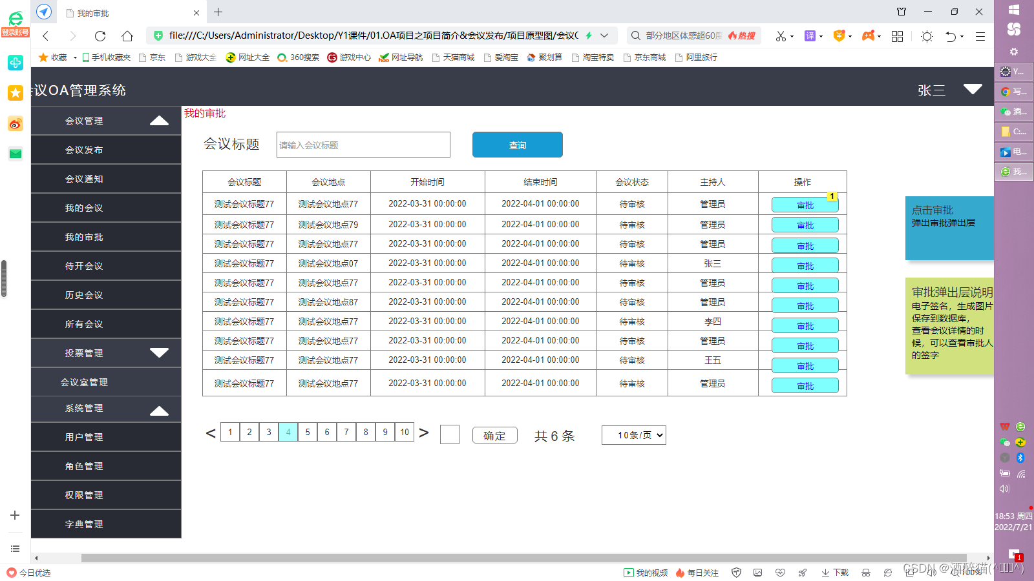Screen dimensions: 1034x581
Task: Click the 确定 page jump button
Action: pos(495,435)
